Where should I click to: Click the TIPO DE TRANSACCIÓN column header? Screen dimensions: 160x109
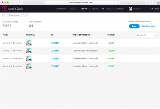[x=81, y=35]
